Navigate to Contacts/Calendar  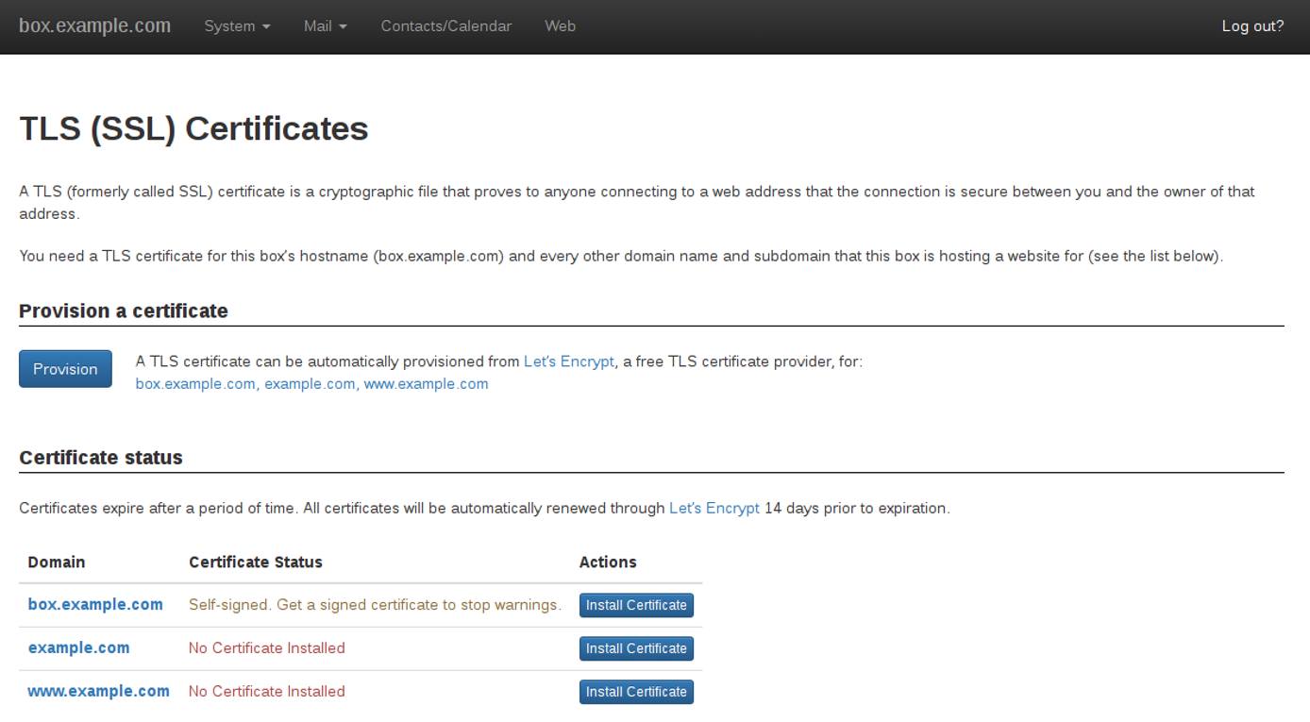[445, 26]
